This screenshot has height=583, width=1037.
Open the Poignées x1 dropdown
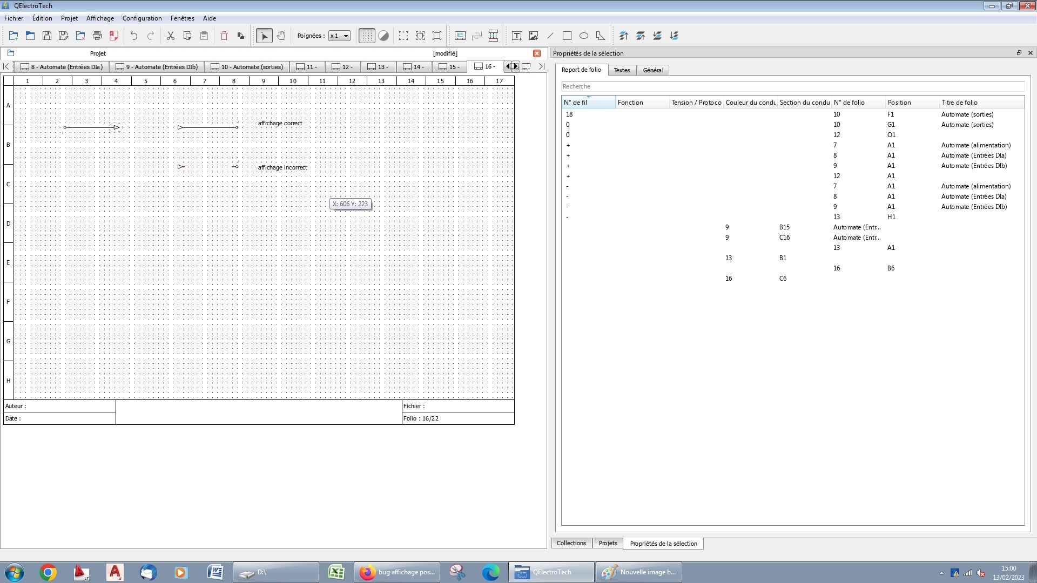(x=339, y=36)
